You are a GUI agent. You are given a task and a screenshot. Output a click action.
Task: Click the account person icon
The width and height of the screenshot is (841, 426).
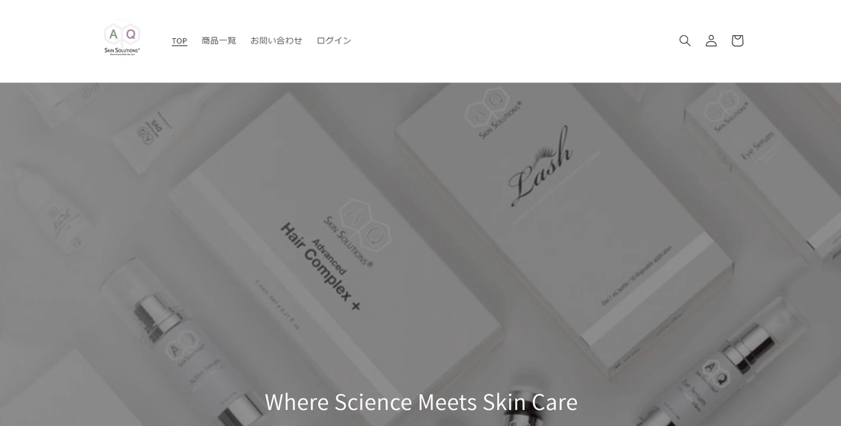point(711,40)
